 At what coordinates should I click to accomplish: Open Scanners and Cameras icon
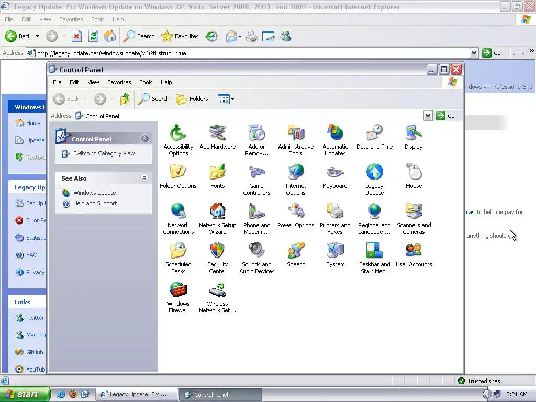pyautogui.click(x=414, y=219)
